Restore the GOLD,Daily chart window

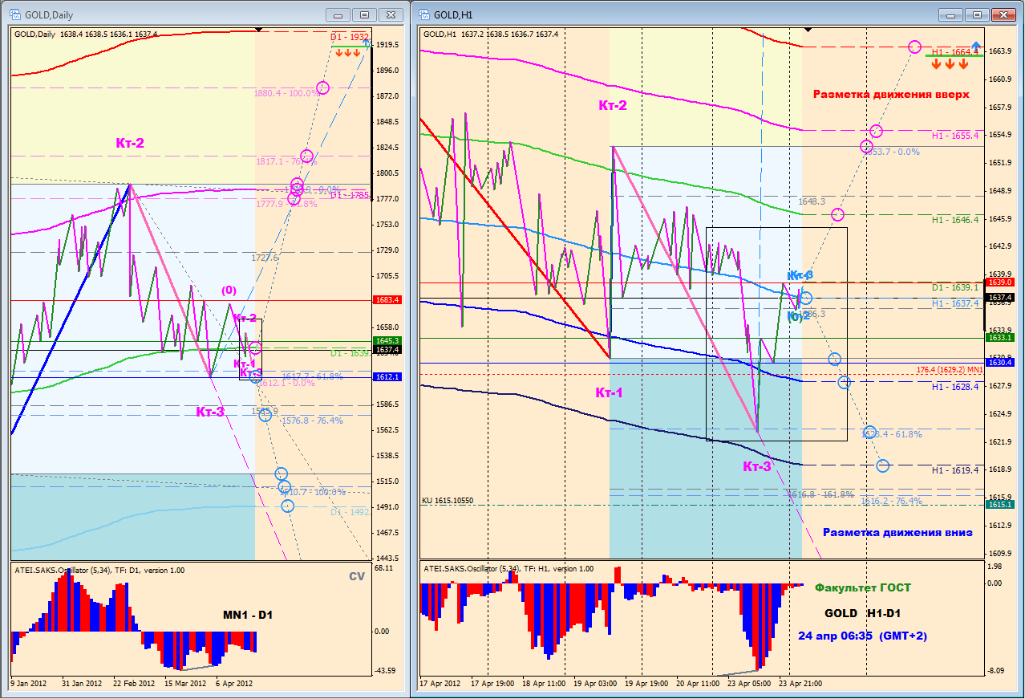364,14
